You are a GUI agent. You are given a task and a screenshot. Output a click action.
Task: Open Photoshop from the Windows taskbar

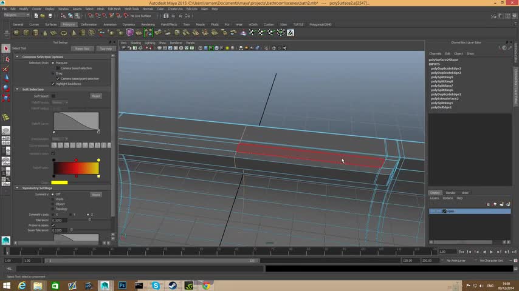pyautogui.click(x=122, y=285)
